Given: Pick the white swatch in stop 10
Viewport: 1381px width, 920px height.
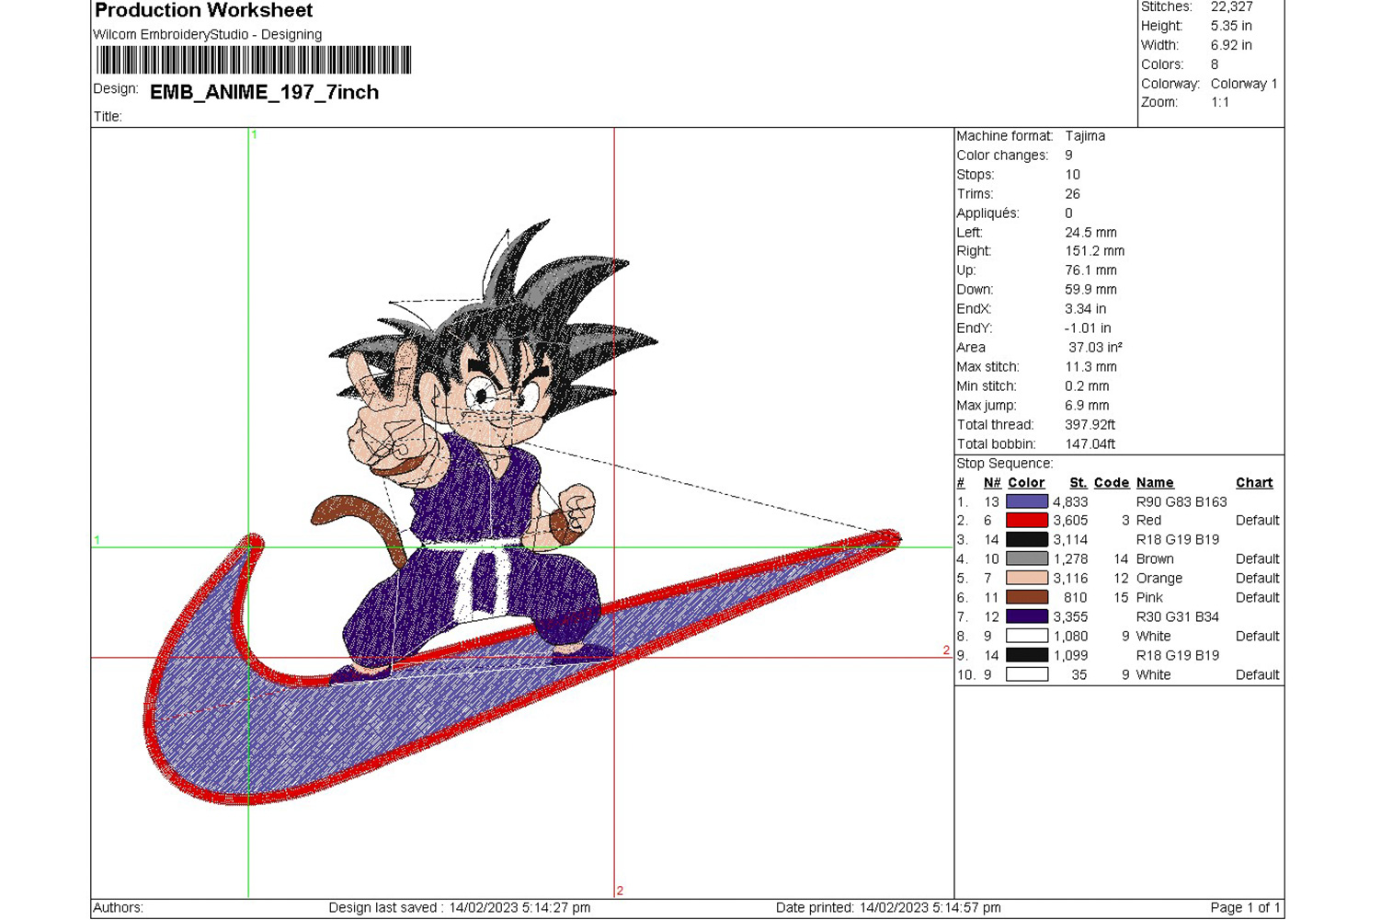Looking at the screenshot, I should [1026, 675].
